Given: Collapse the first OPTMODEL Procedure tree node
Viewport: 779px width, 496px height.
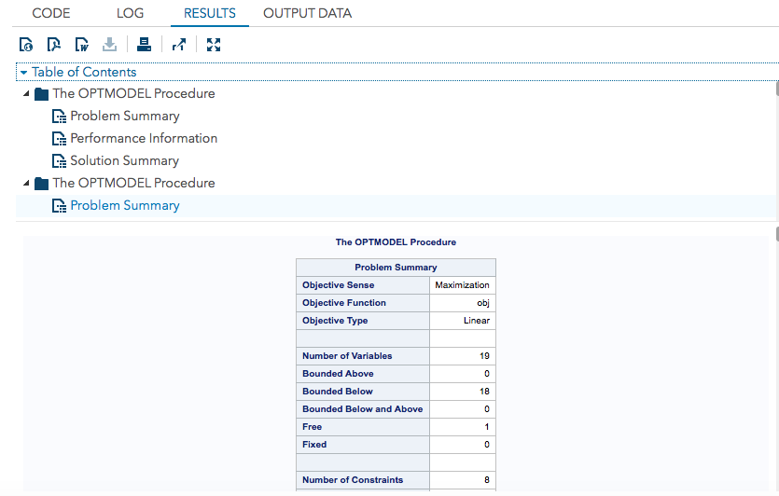Looking at the screenshot, I should click(x=26, y=94).
